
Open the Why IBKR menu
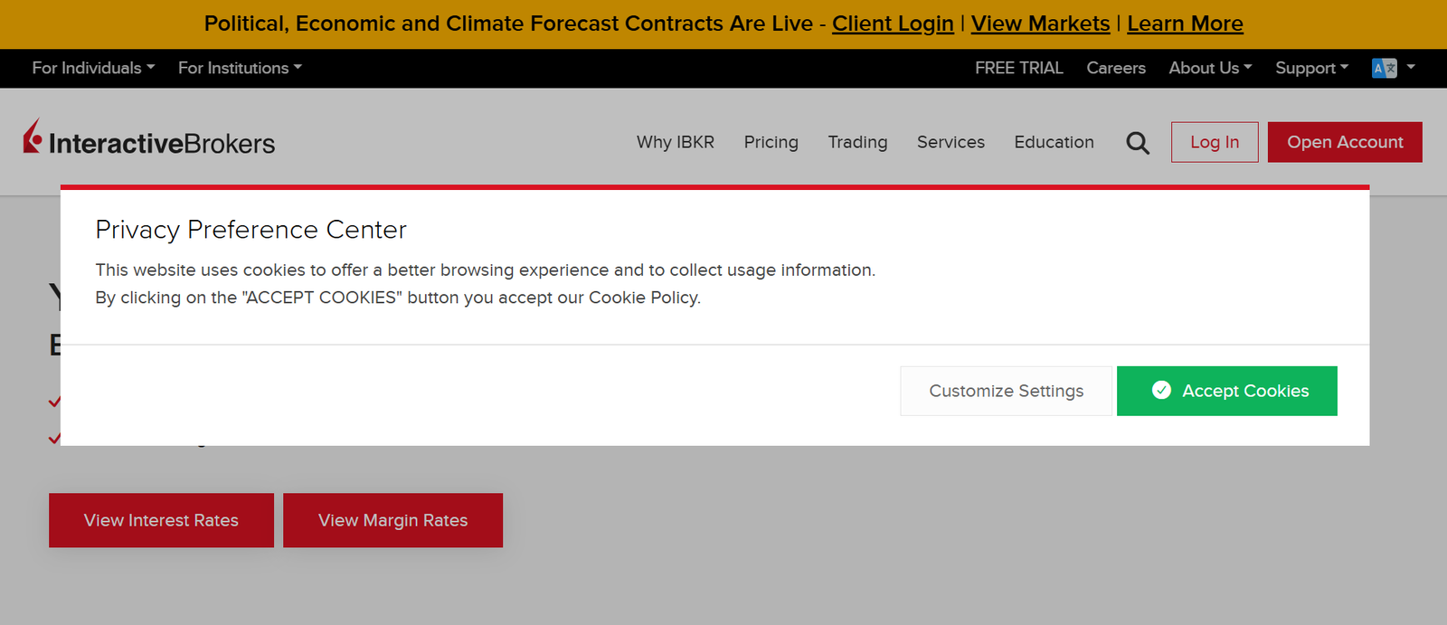(x=676, y=142)
